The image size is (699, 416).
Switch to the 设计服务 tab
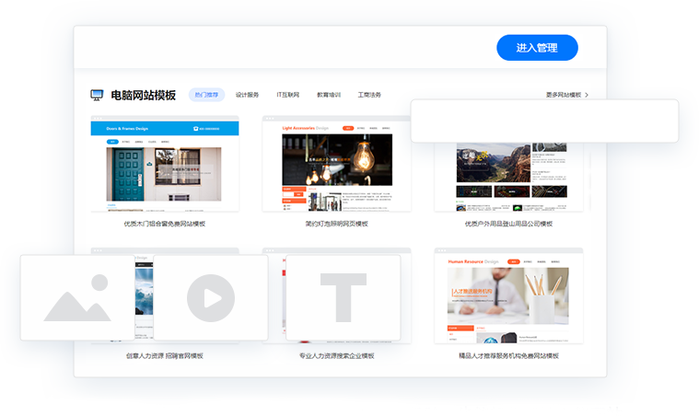click(247, 95)
